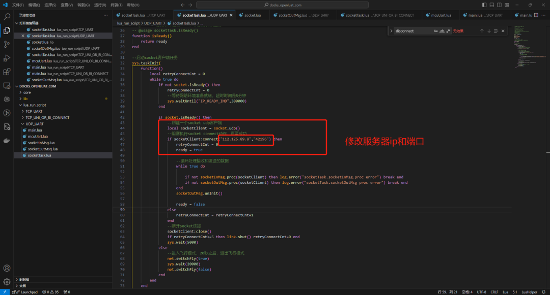The width and height of the screenshot is (550, 295).
Task: Close the active socketTask.lua UDP_UART tab
Action: point(231,15)
